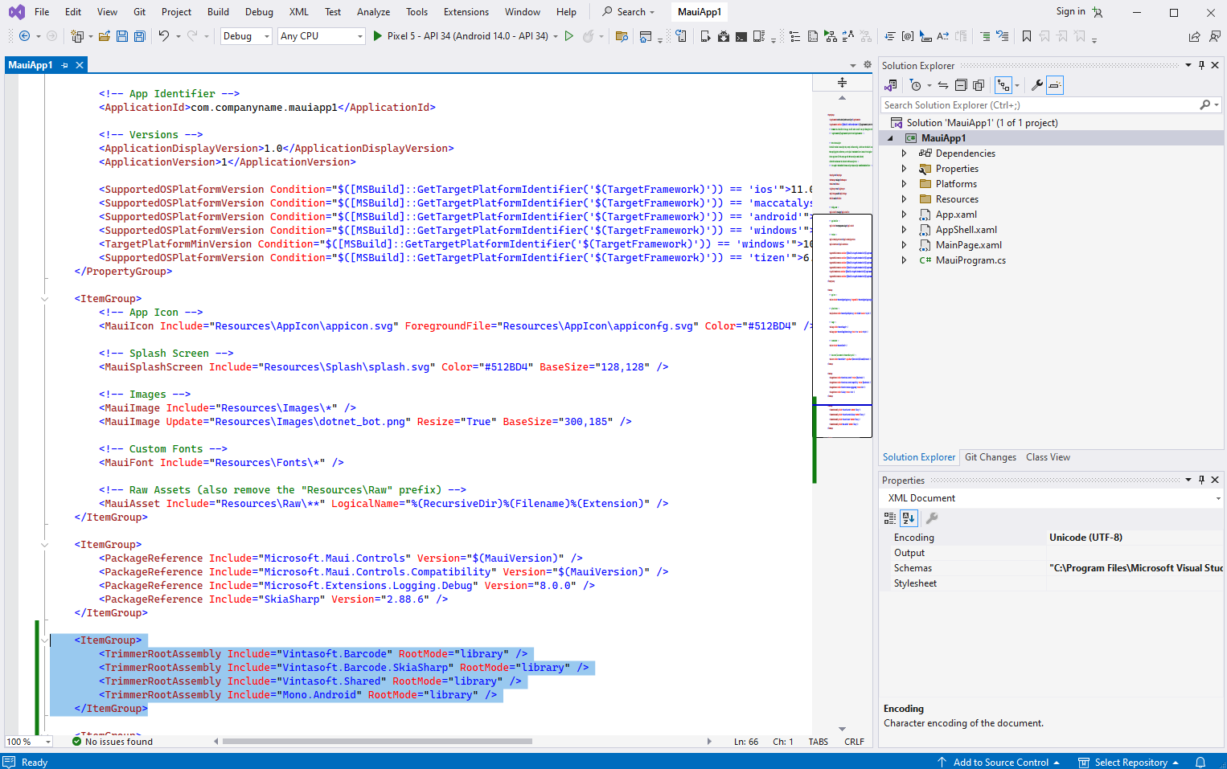Click Add to Source Control button
This screenshot has width=1227, height=769.
click(1000, 763)
